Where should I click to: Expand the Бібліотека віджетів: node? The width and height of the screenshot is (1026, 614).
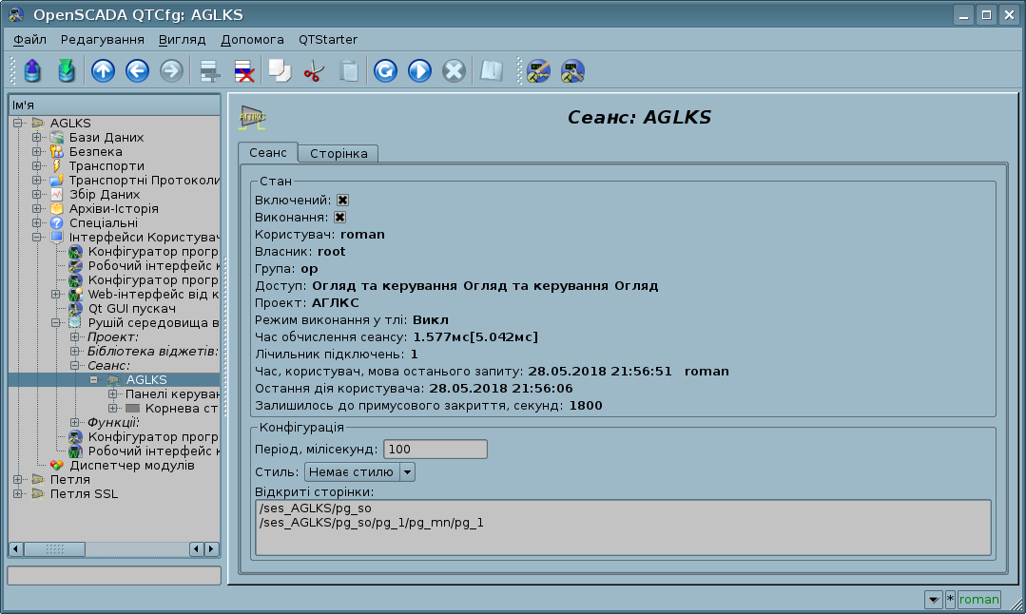pos(75,351)
